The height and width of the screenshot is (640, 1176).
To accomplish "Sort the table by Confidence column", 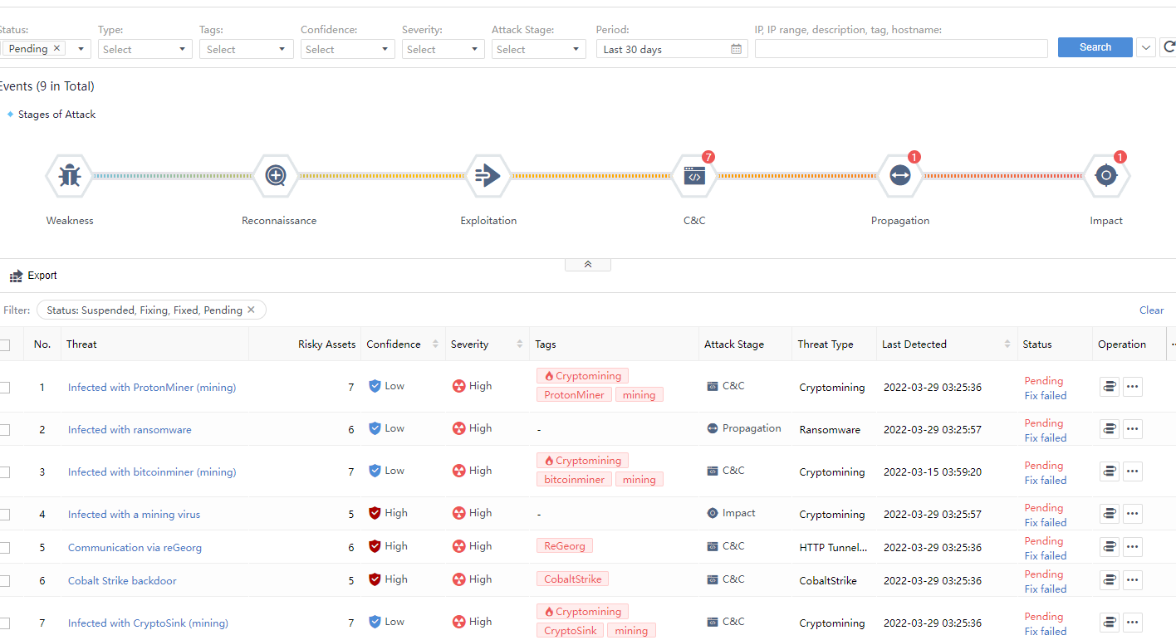I will (435, 344).
